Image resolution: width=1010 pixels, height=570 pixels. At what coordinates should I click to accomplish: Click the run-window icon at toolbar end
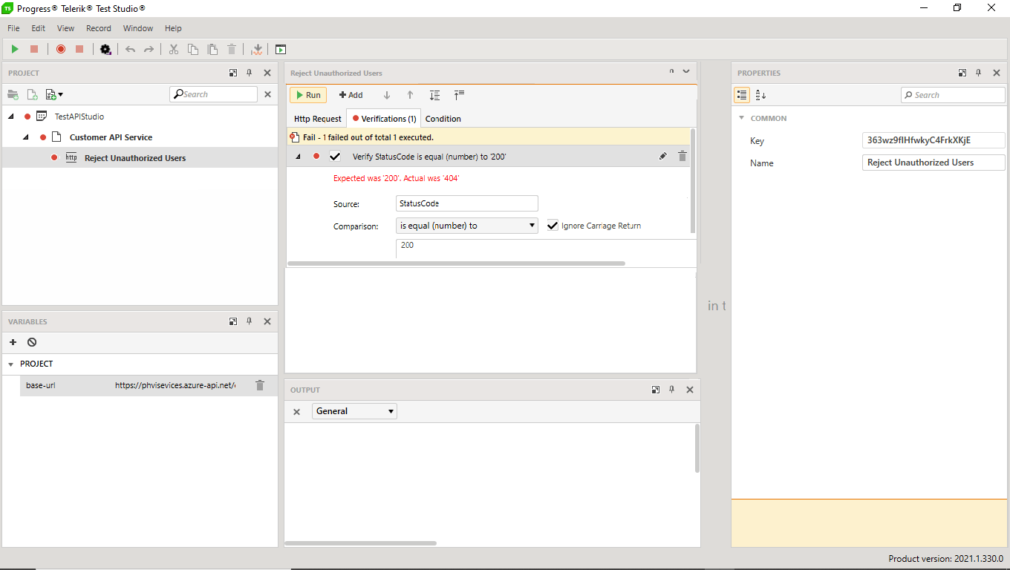coord(281,49)
